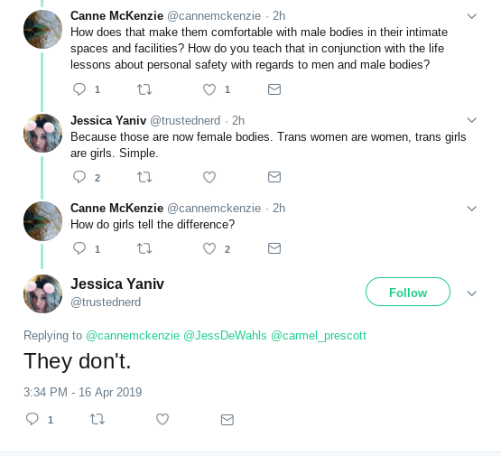
Task: Send 'Because those are now female bodies' tweet via message
Action: (274, 177)
